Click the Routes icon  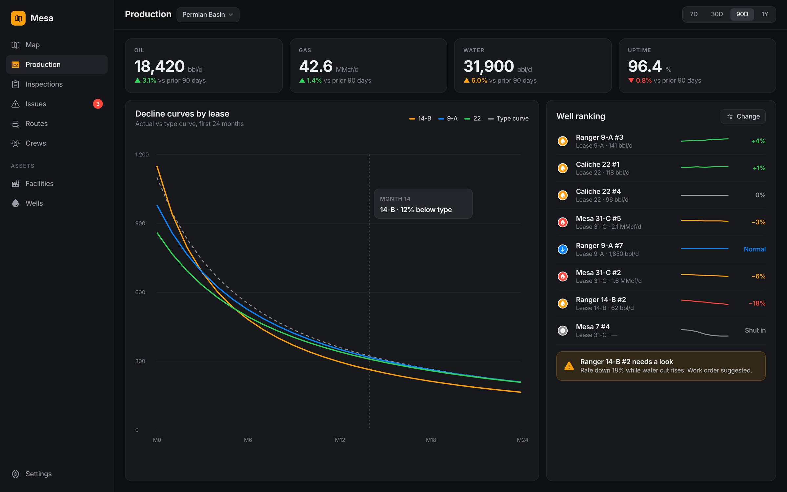point(15,124)
